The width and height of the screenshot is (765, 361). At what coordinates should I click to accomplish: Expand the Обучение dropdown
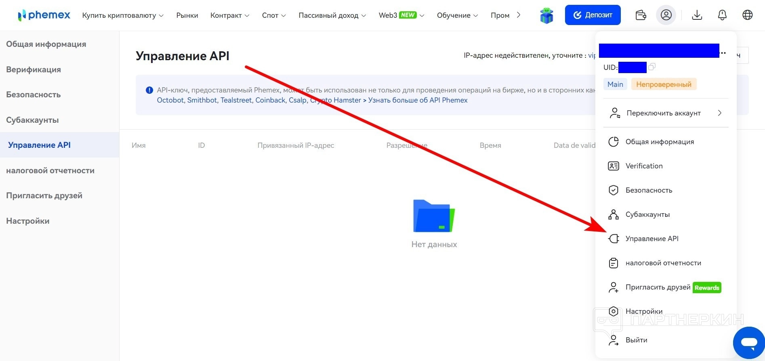tap(457, 15)
